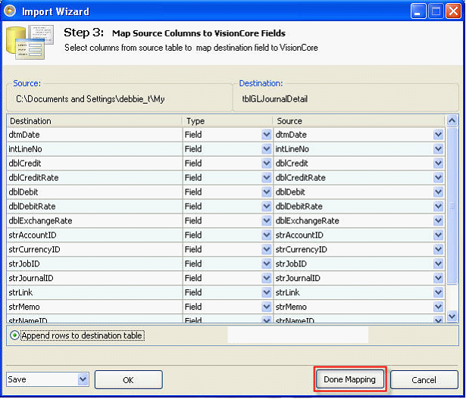Image resolution: width=466 pixels, height=399 pixels.
Task: Expand Type dropdown for strLink
Action: (266, 292)
